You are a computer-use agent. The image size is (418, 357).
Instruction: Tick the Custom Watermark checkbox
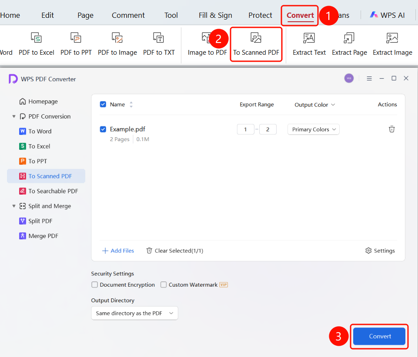tap(164, 284)
